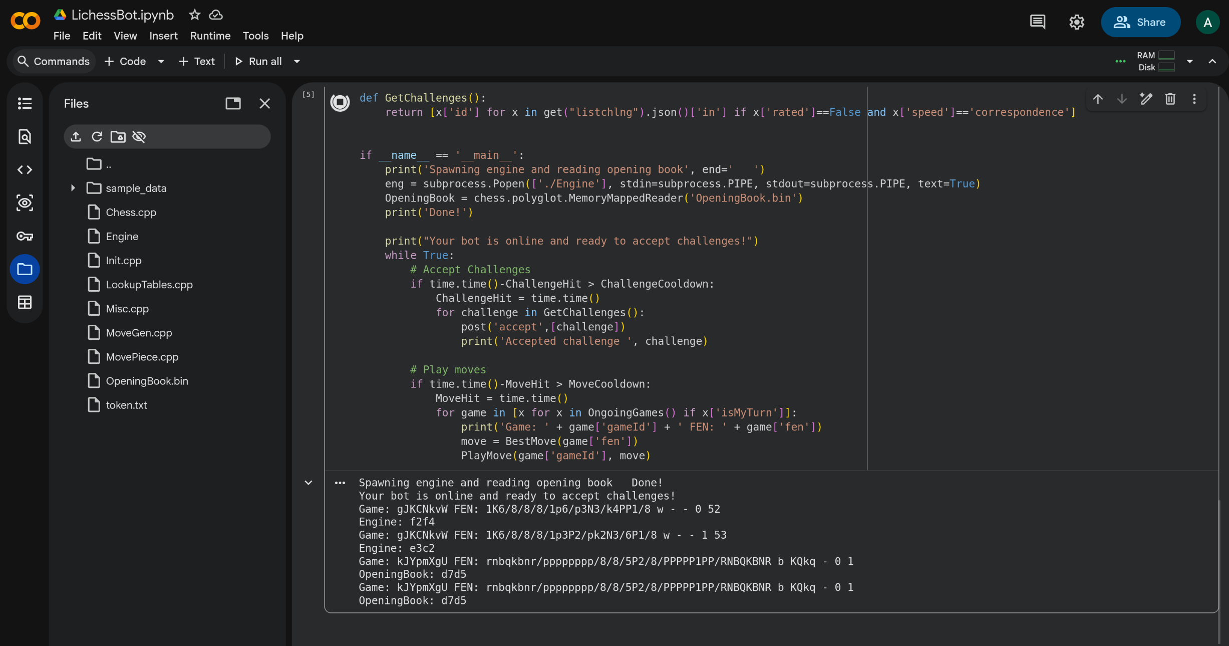
Task: Open the RAM Disk resources dropdown
Action: click(x=1190, y=61)
